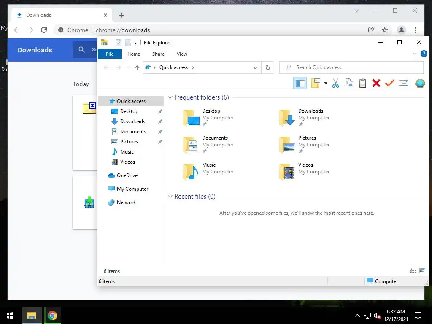Select the Pictures folder in Frequent folders

point(305,145)
